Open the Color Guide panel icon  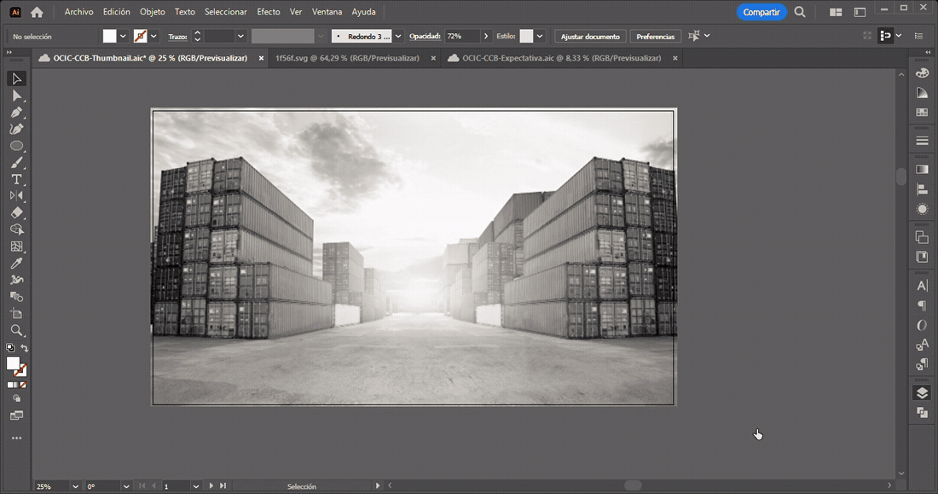tap(922, 93)
